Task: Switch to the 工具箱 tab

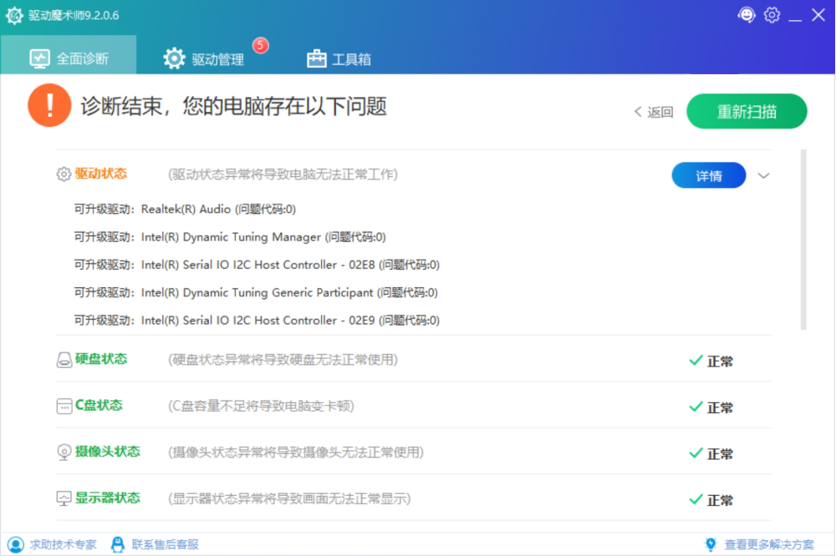Action: 339,58
